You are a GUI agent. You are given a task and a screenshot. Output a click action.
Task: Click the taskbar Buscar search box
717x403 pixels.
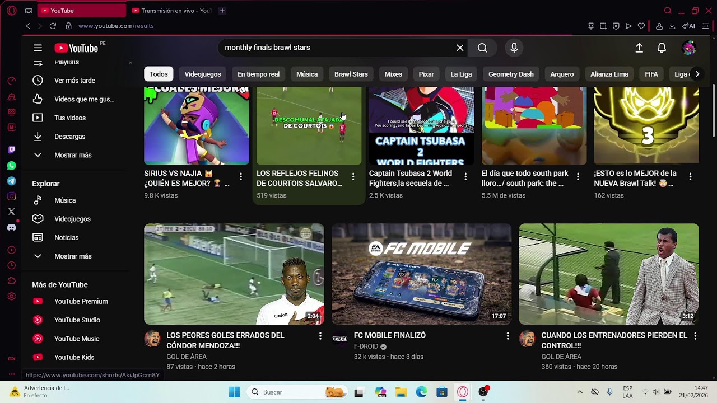pos(297,392)
